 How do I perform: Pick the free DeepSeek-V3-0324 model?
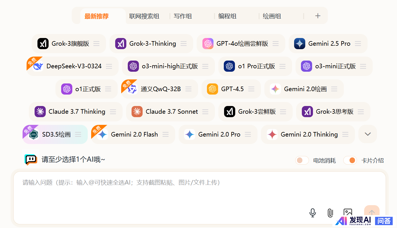tap(73, 66)
